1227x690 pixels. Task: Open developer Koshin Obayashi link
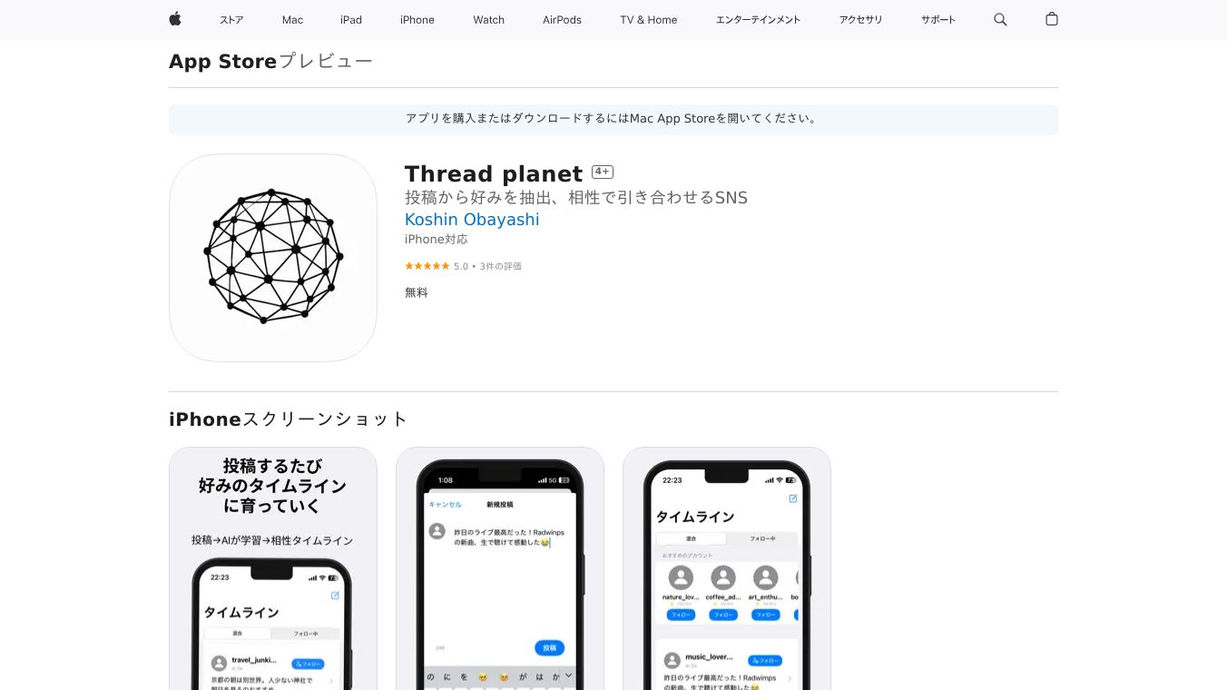pos(472,220)
